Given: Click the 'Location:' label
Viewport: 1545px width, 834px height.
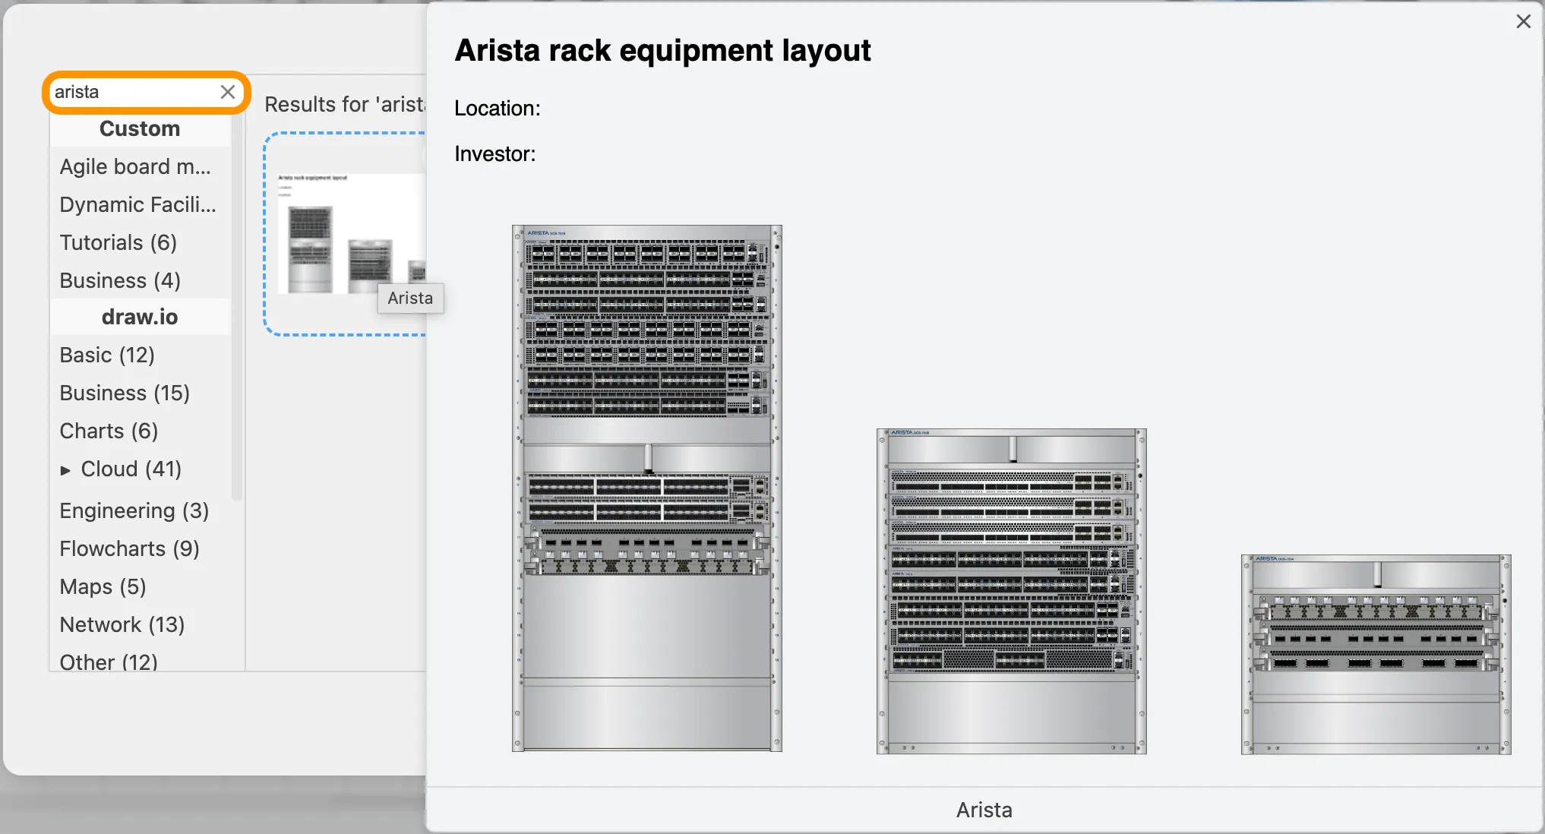Looking at the screenshot, I should point(498,109).
